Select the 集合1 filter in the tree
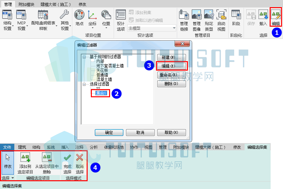 [x=101, y=93]
